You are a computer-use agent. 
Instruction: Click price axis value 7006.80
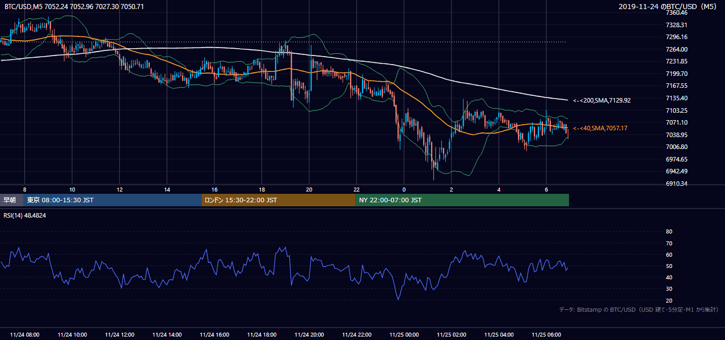[676, 147]
